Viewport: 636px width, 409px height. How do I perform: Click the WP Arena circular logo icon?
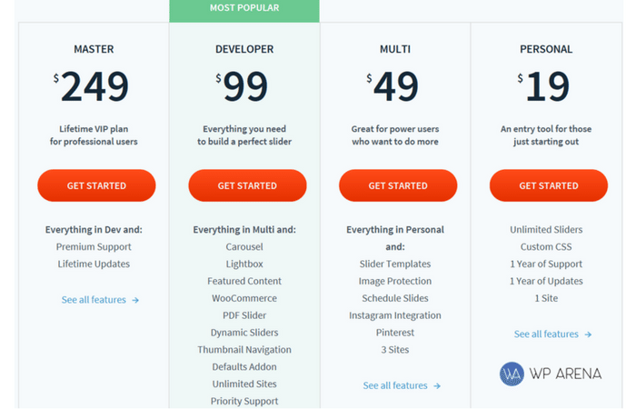[x=512, y=374]
